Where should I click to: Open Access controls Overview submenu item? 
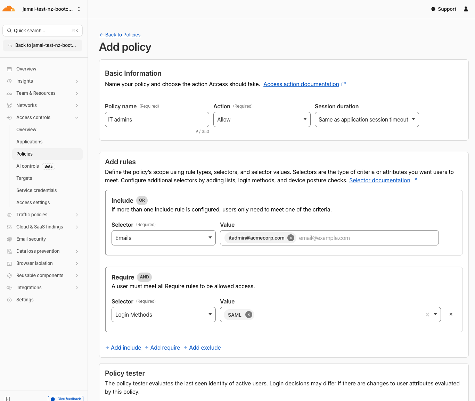[x=47, y=130]
